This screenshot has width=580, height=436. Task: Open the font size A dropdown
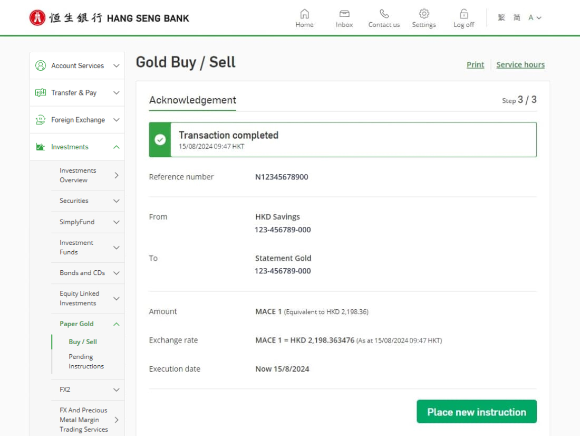535,18
